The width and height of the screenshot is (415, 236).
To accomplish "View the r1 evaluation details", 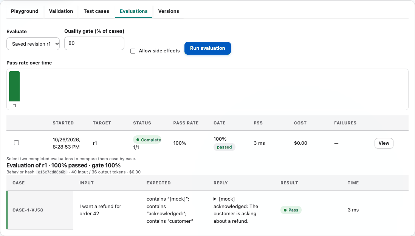I will [384, 143].
